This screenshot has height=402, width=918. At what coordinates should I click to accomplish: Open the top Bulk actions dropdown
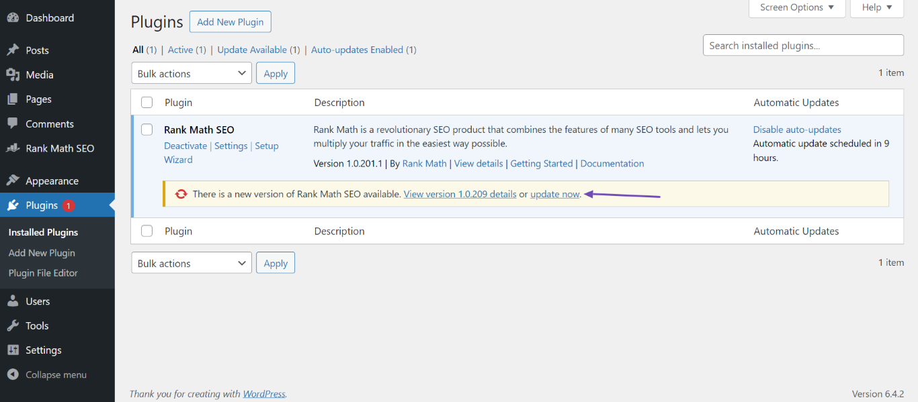click(x=192, y=73)
